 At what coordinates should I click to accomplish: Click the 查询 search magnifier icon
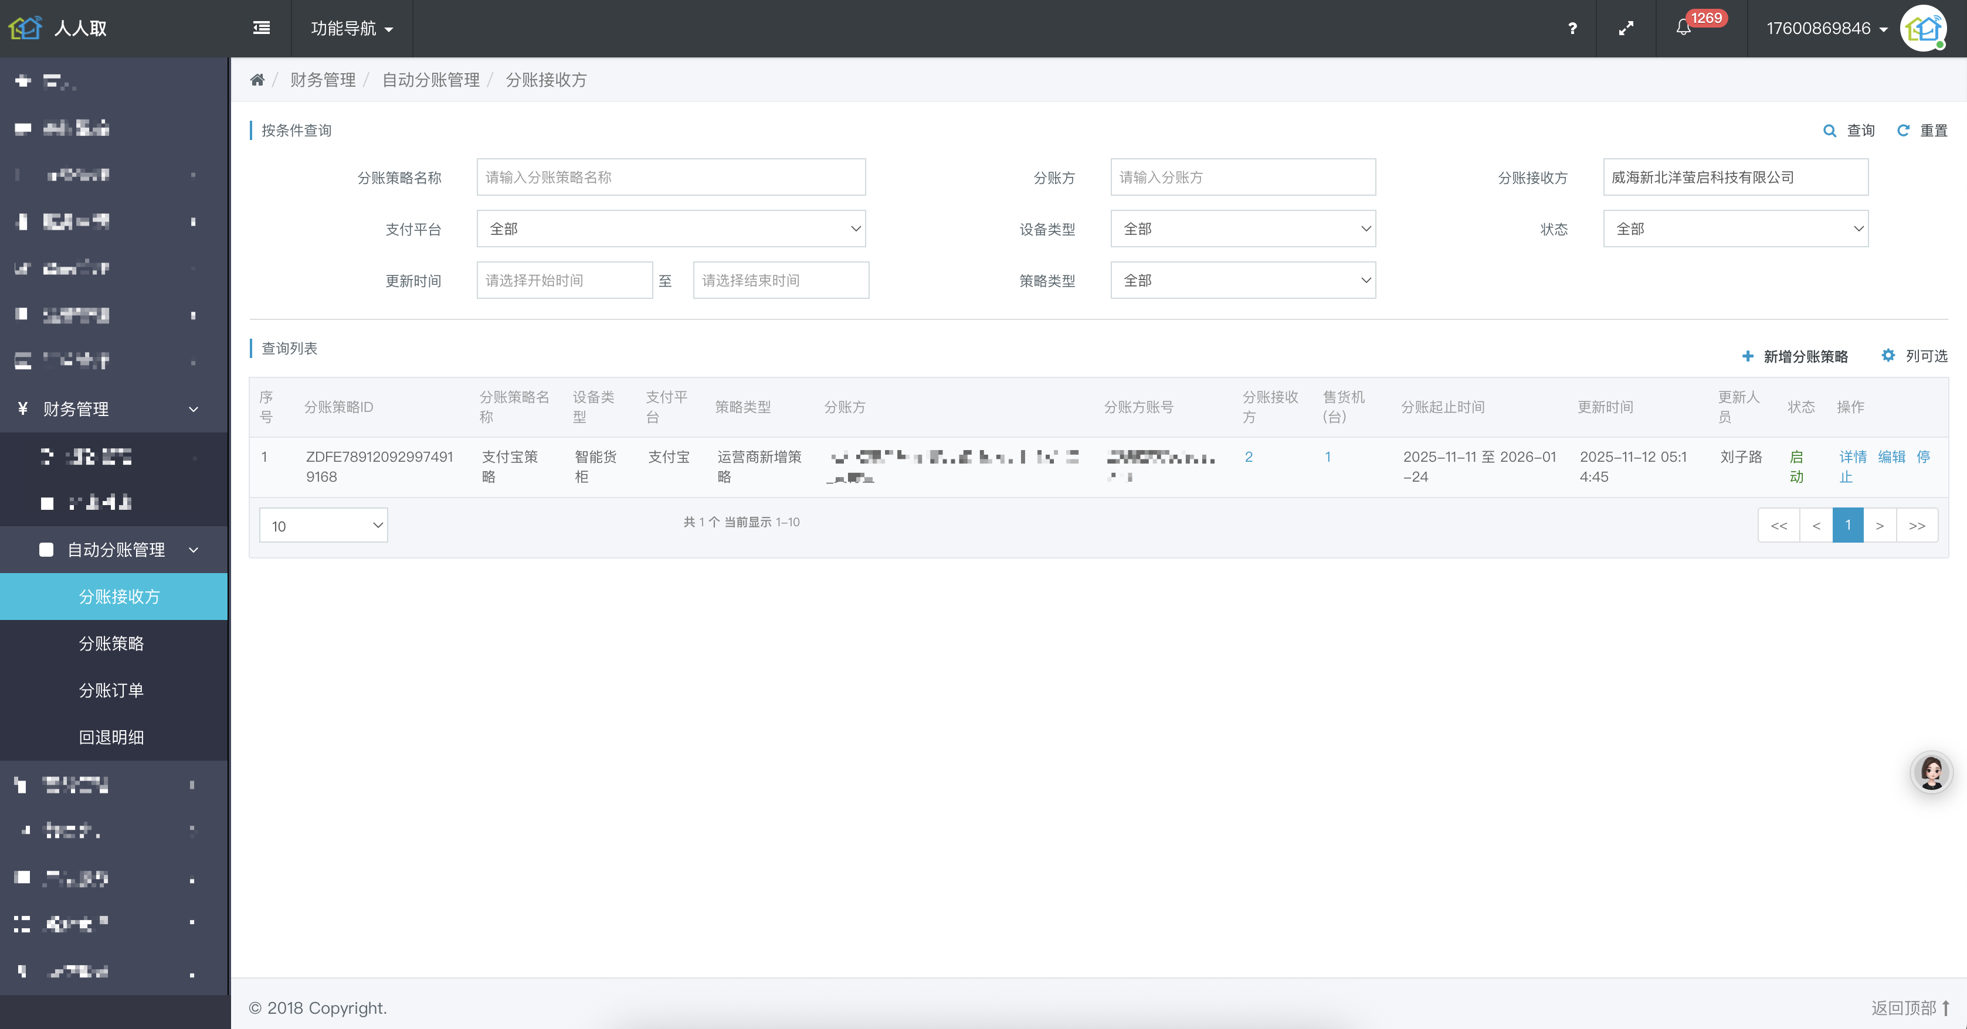pos(1830,131)
